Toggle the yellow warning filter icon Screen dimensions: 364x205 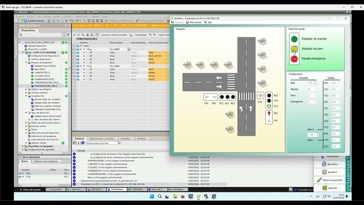click(x=78, y=143)
